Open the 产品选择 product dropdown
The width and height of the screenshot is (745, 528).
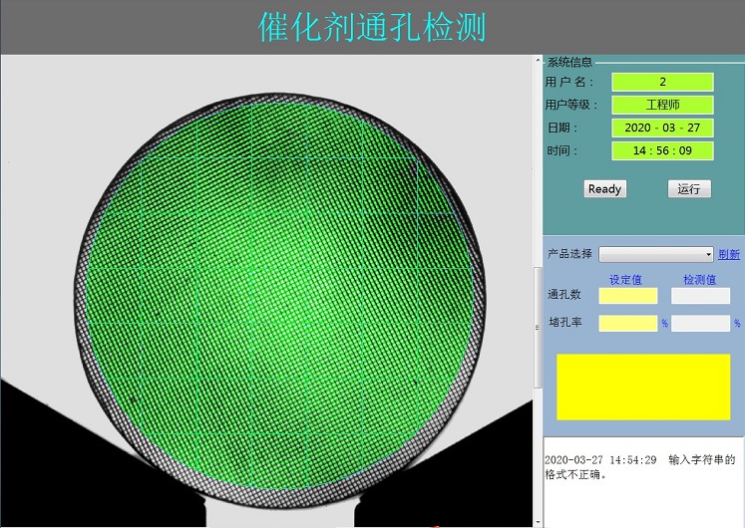655,255
